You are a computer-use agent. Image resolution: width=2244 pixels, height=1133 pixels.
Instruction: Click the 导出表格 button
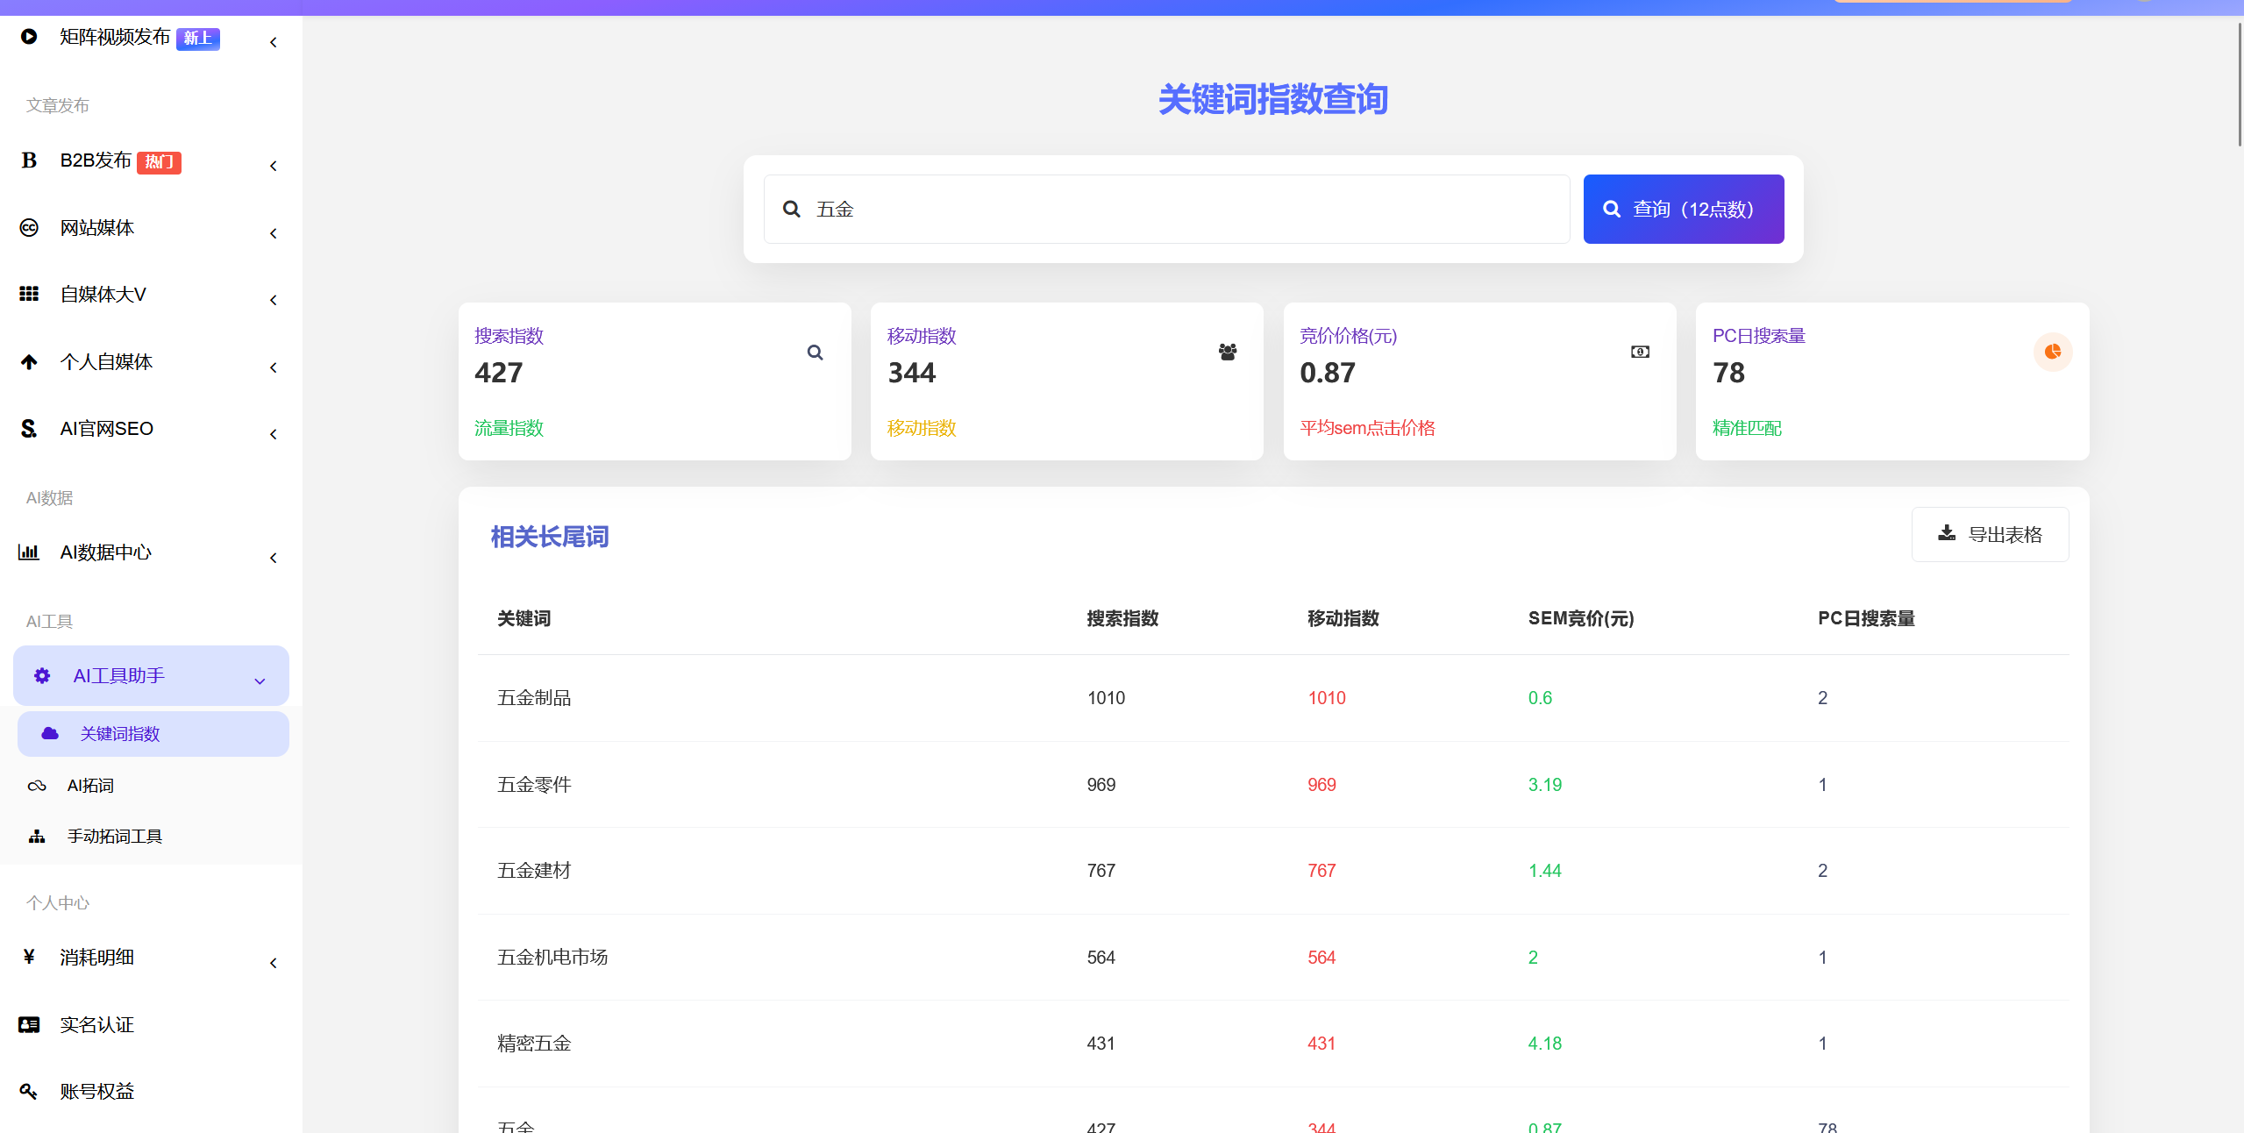click(x=1991, y=534)
